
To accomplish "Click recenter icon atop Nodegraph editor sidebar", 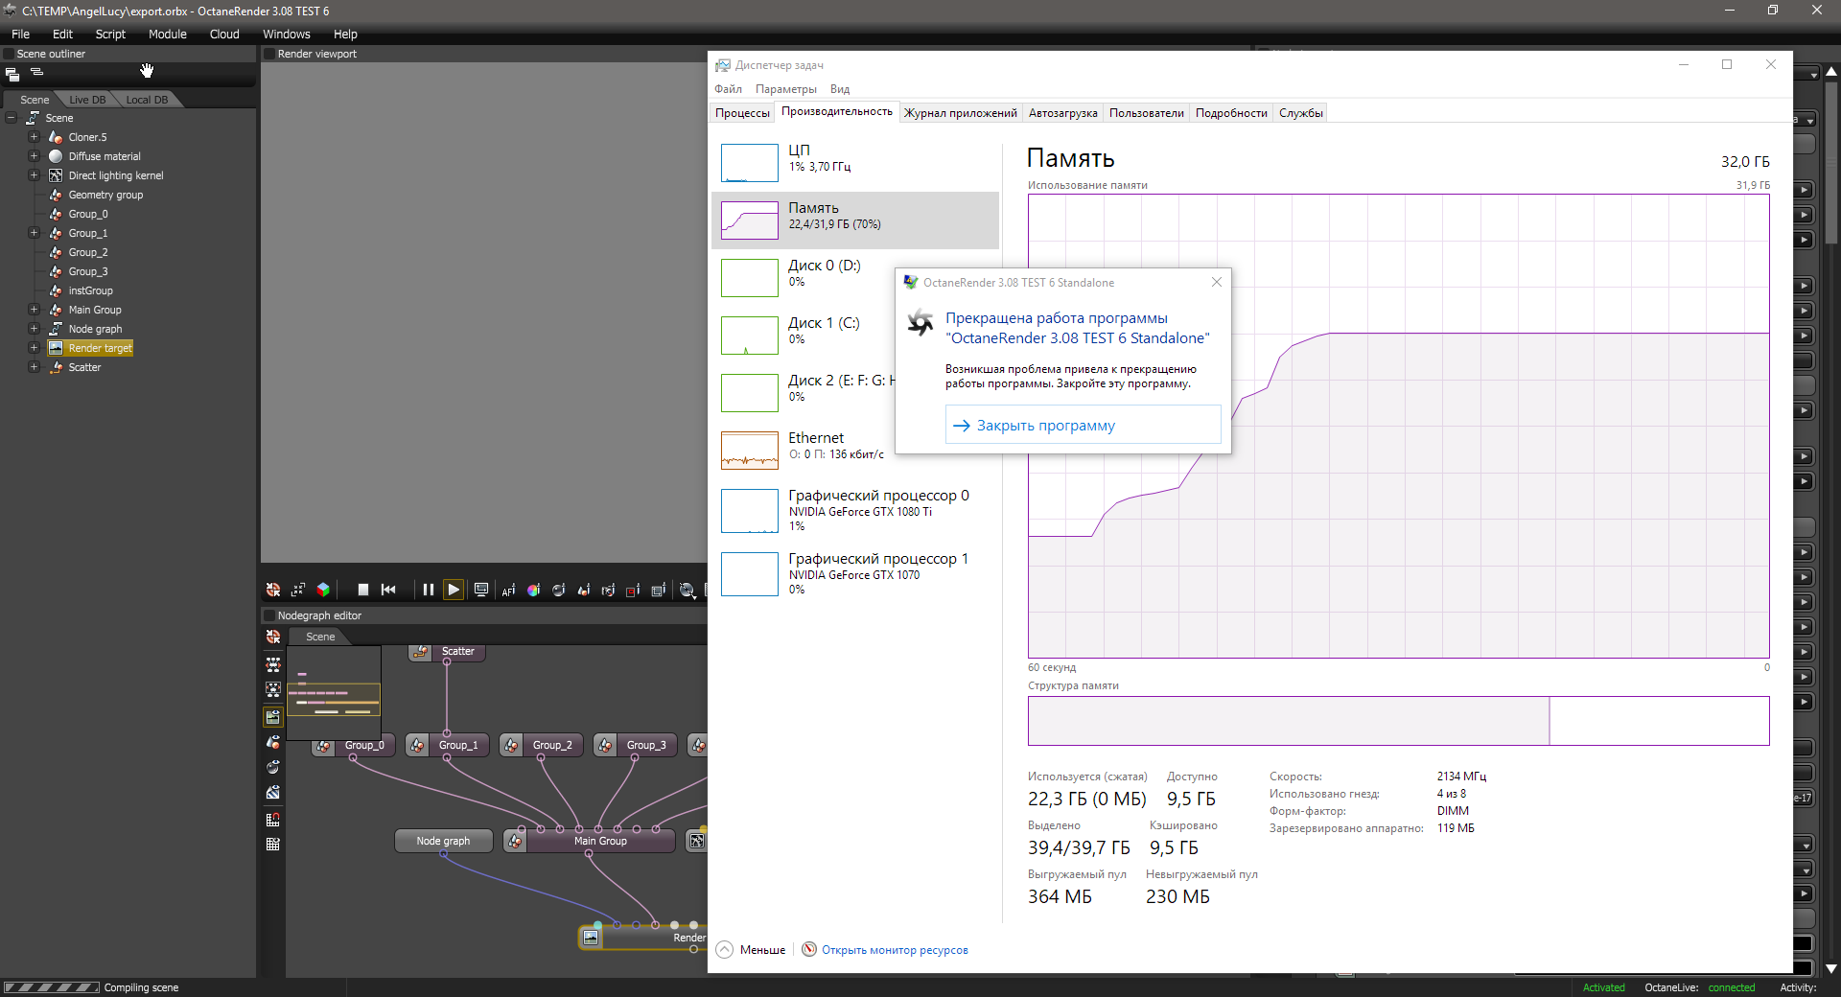I will pos(273,637).
